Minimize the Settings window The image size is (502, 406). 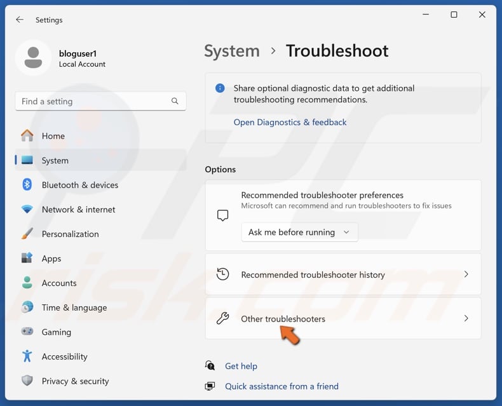coord(426,15)
